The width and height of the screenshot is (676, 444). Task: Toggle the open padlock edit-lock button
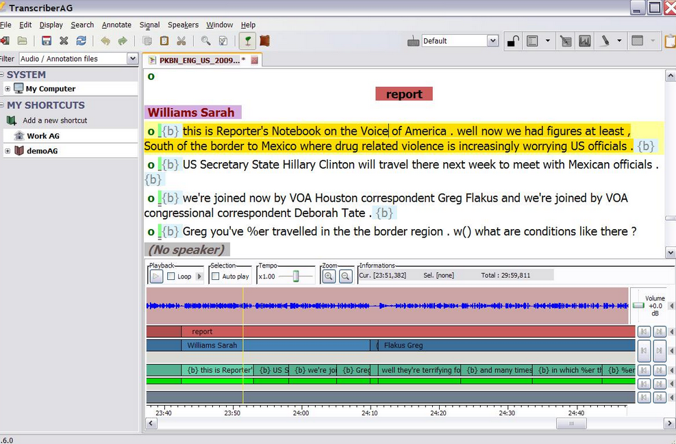pyautogui.click(x=512, y=41)
